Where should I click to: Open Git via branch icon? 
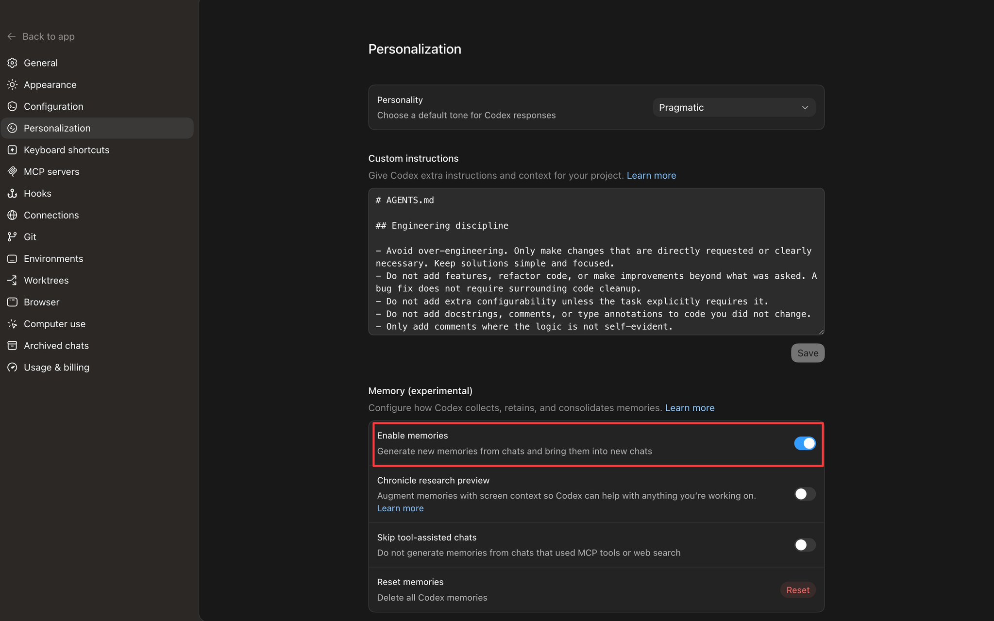click(x=12, y=237)
